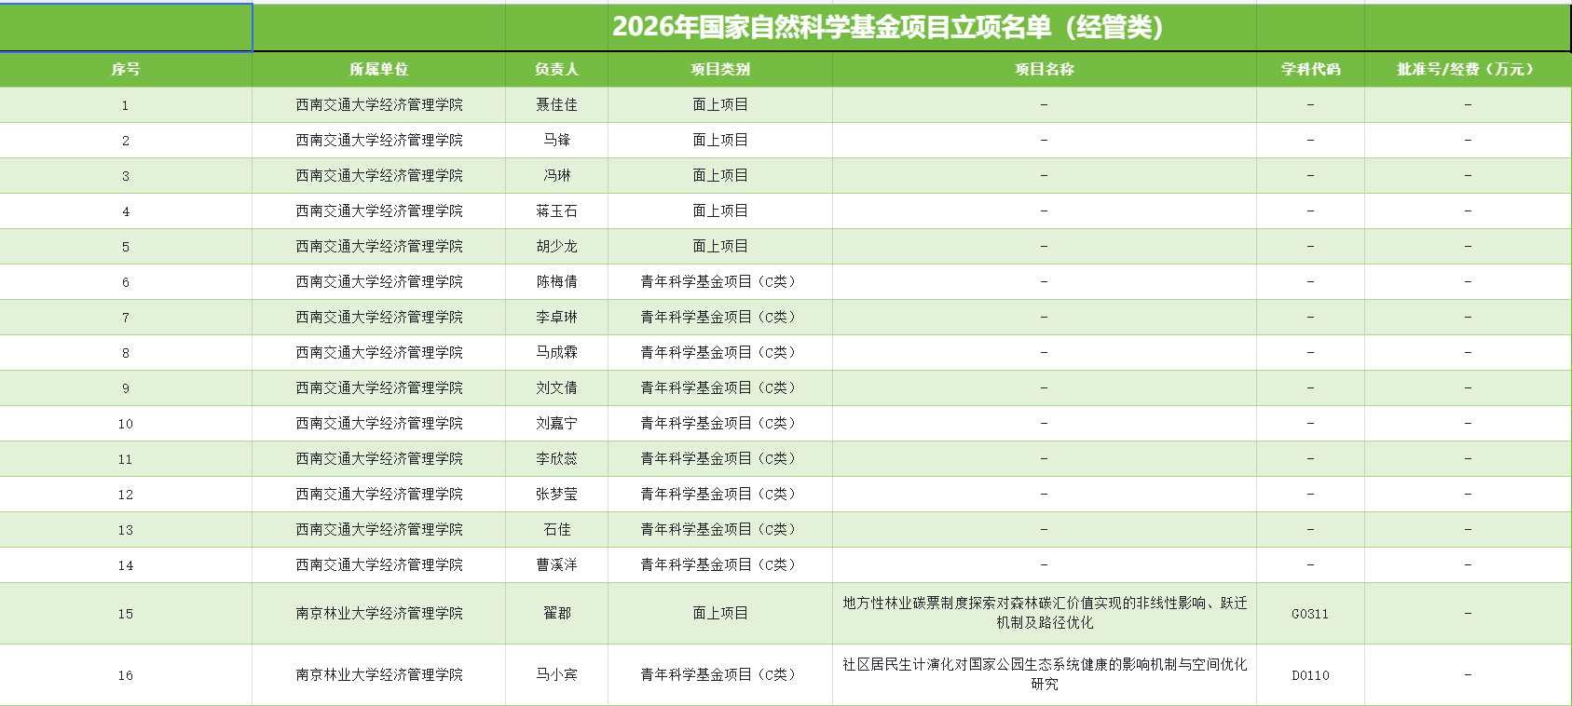
Task: Click the "学科代码" column header
Action: pyautogui.click(x=1310, y=69)
